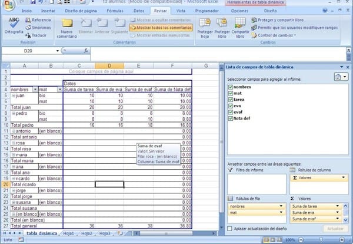Open Control de cambios dropdown
This screenshot has height=244, width=353.
point(274,35)
